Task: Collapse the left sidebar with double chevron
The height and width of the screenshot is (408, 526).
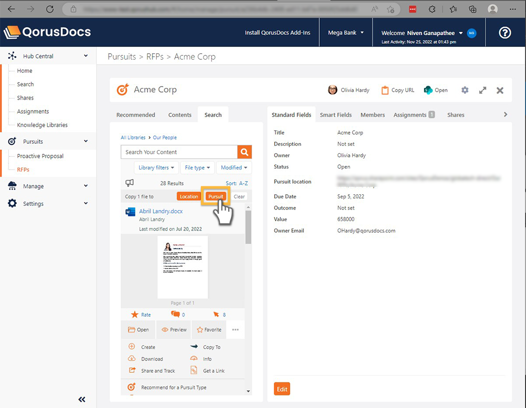Action: coord(82,399)
